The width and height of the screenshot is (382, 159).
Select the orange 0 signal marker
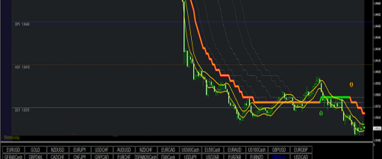tap(351, 84)
